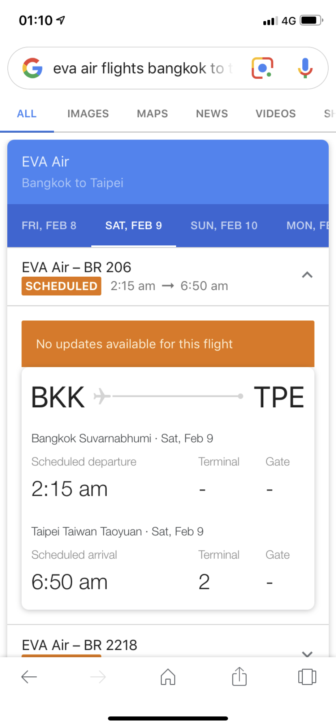Viewport: 336px width, 727px height.
Task: Select the FRI, FEB 8 date tab
Action: point(49,226)
